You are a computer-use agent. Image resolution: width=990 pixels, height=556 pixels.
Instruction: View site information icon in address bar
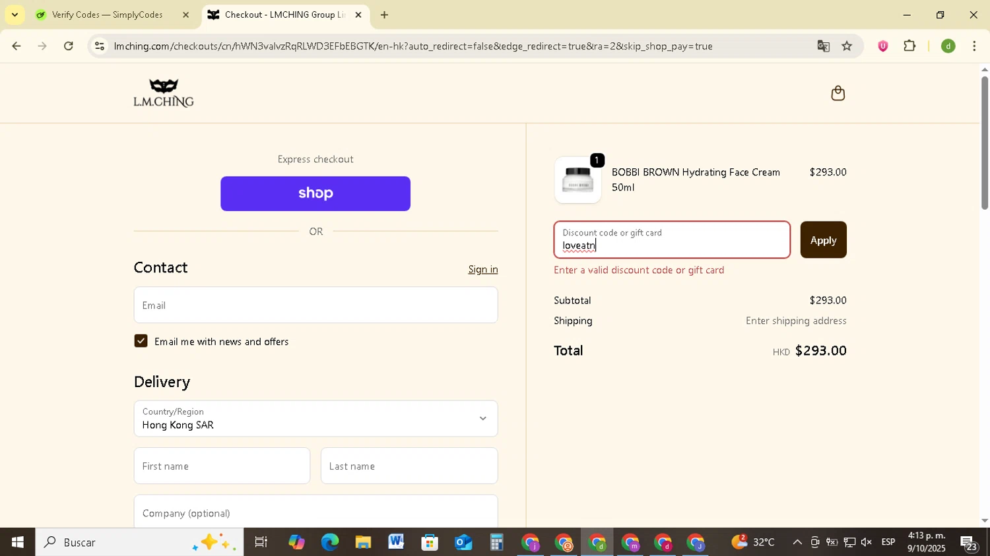[99, 46]
